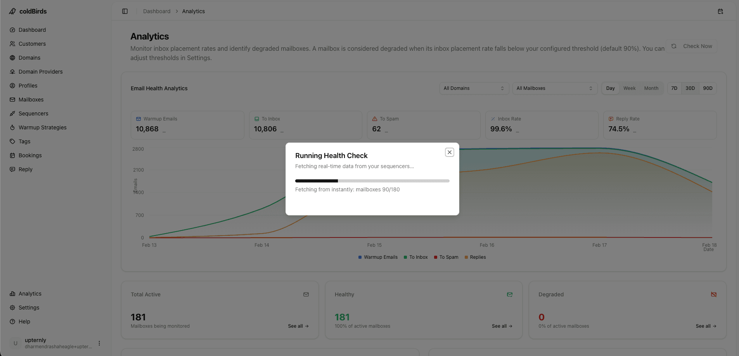This screenshot has width=739, height=356.
Task: Select the Warmup Strategies flame icon
Action: pos(12,127)
